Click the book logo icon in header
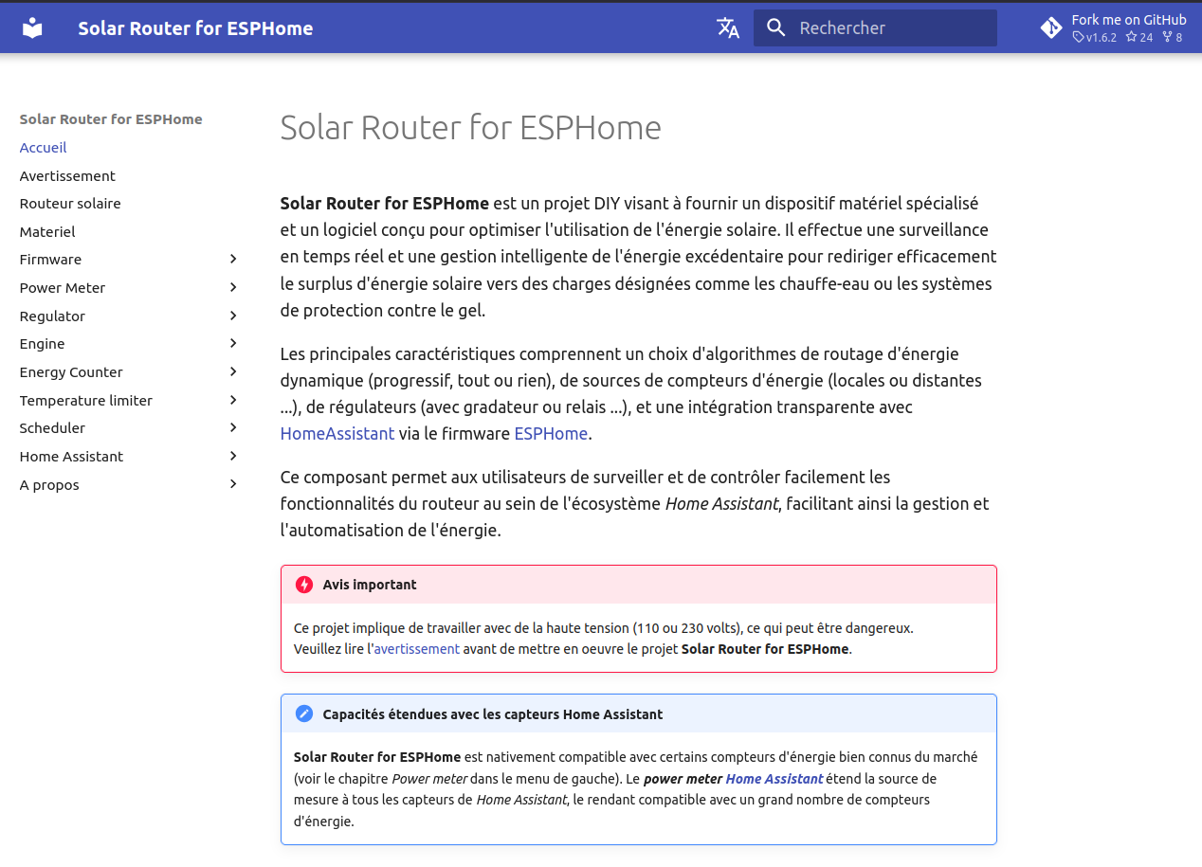 click(32, 28)
